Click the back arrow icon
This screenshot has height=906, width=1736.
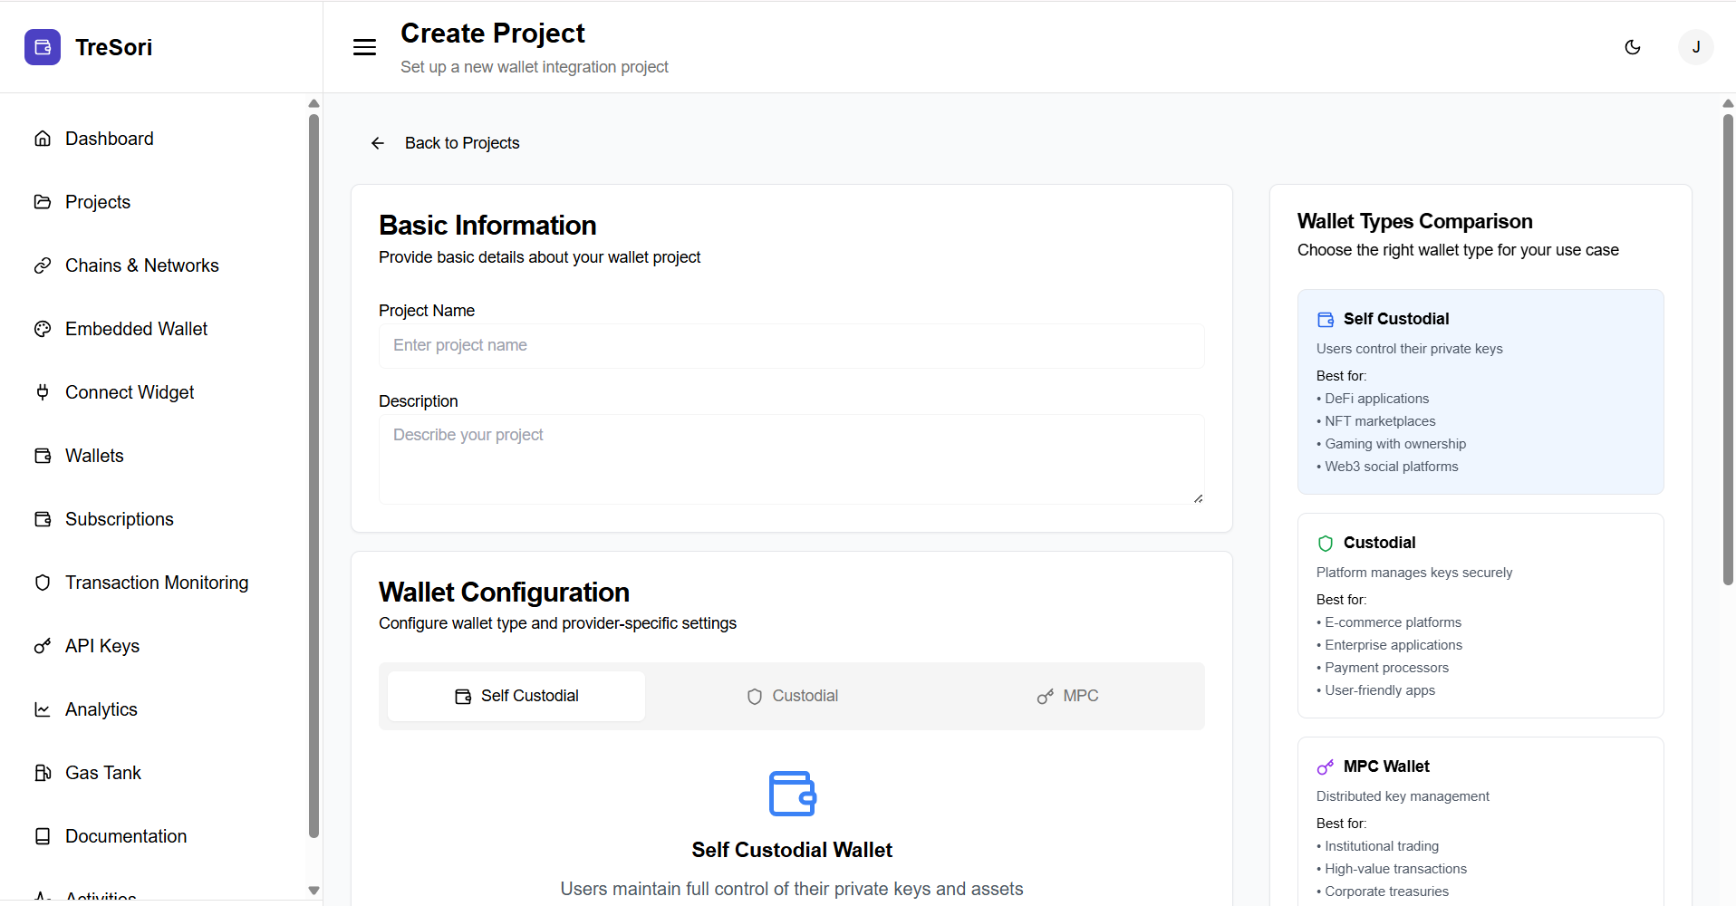point(378,143)
